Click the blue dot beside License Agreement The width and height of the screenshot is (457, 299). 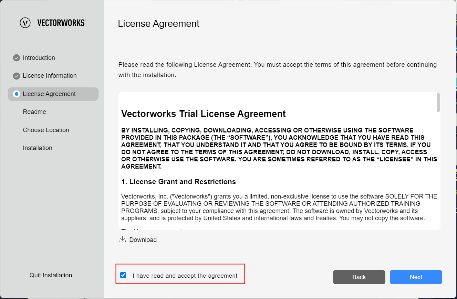(x=17, y=94)
